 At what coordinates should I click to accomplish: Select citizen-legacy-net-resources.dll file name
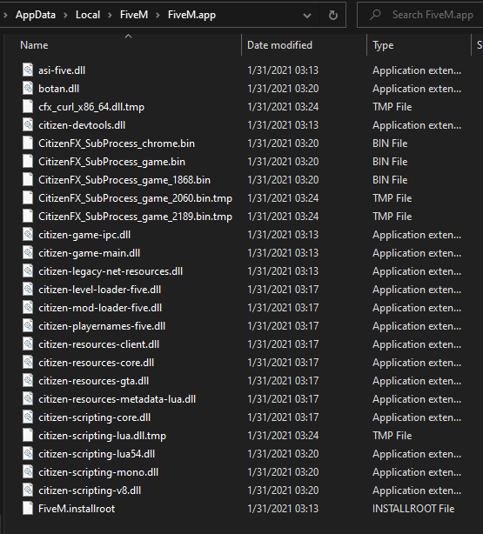tap(111, 271)
